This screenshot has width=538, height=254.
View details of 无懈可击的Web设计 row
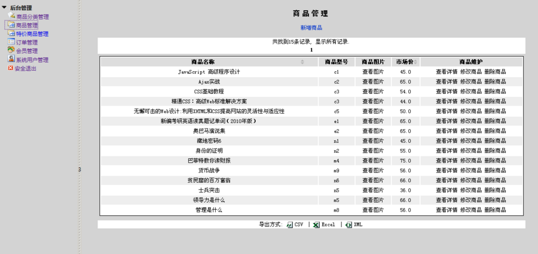(447, 112)
